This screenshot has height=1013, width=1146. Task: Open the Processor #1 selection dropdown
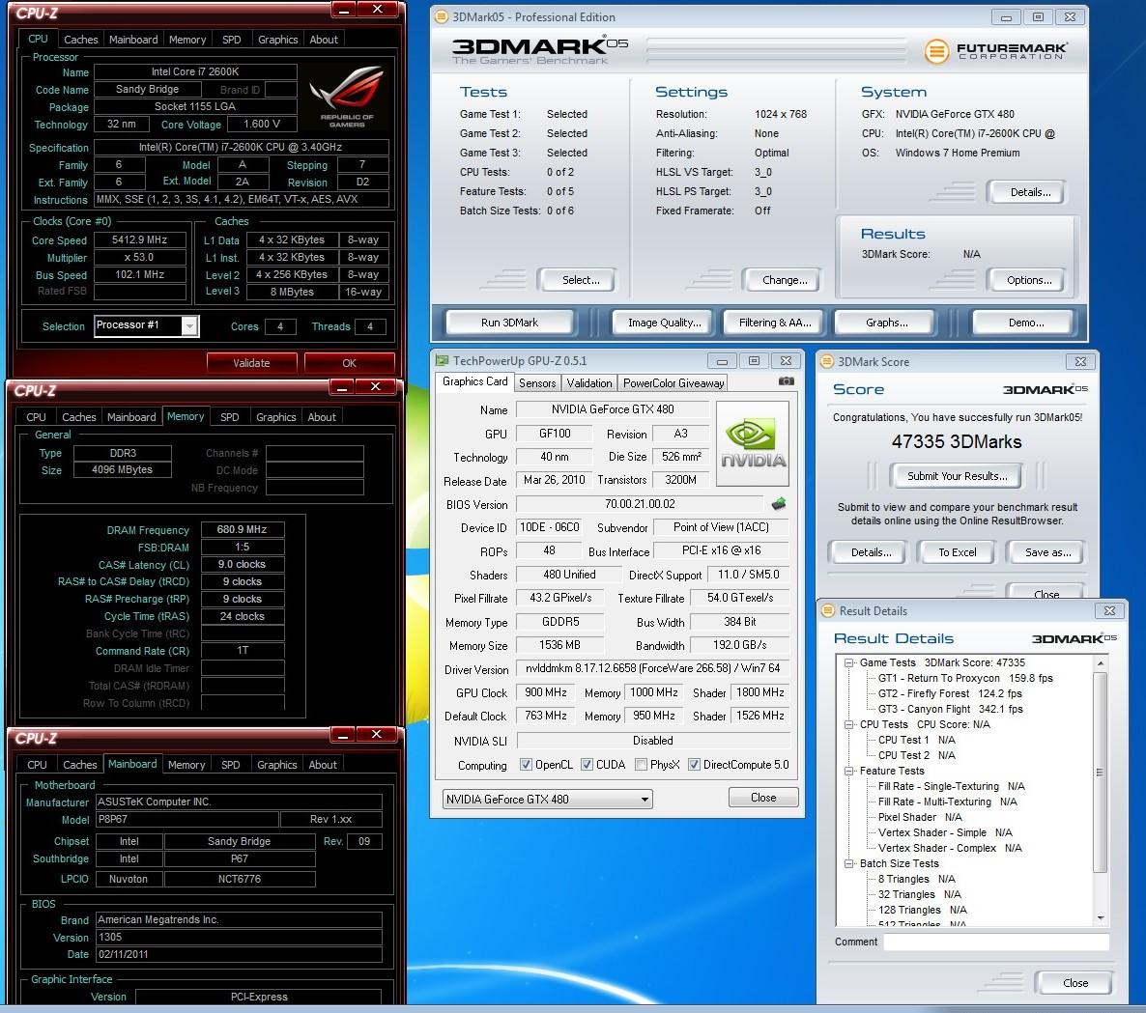point(189,325)
